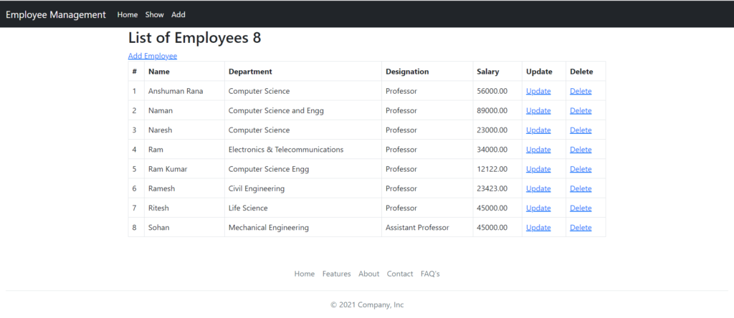This screenshot has width=734, height=318.
Task: Delete Ram Kumar's record
Action: click(581, 169)
